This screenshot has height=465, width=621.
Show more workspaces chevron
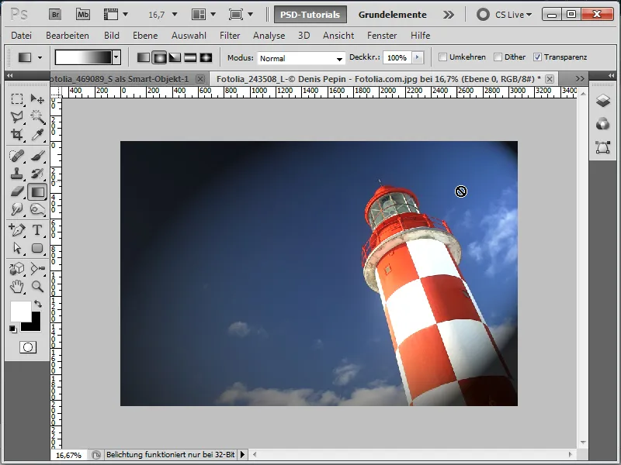[449, 15]
